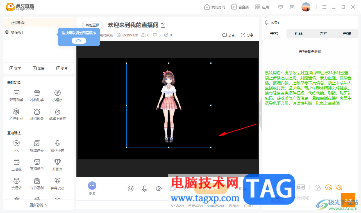
Task: Open 视频连麦 feature
Action: pyautogui.click(x=37, y=146)
